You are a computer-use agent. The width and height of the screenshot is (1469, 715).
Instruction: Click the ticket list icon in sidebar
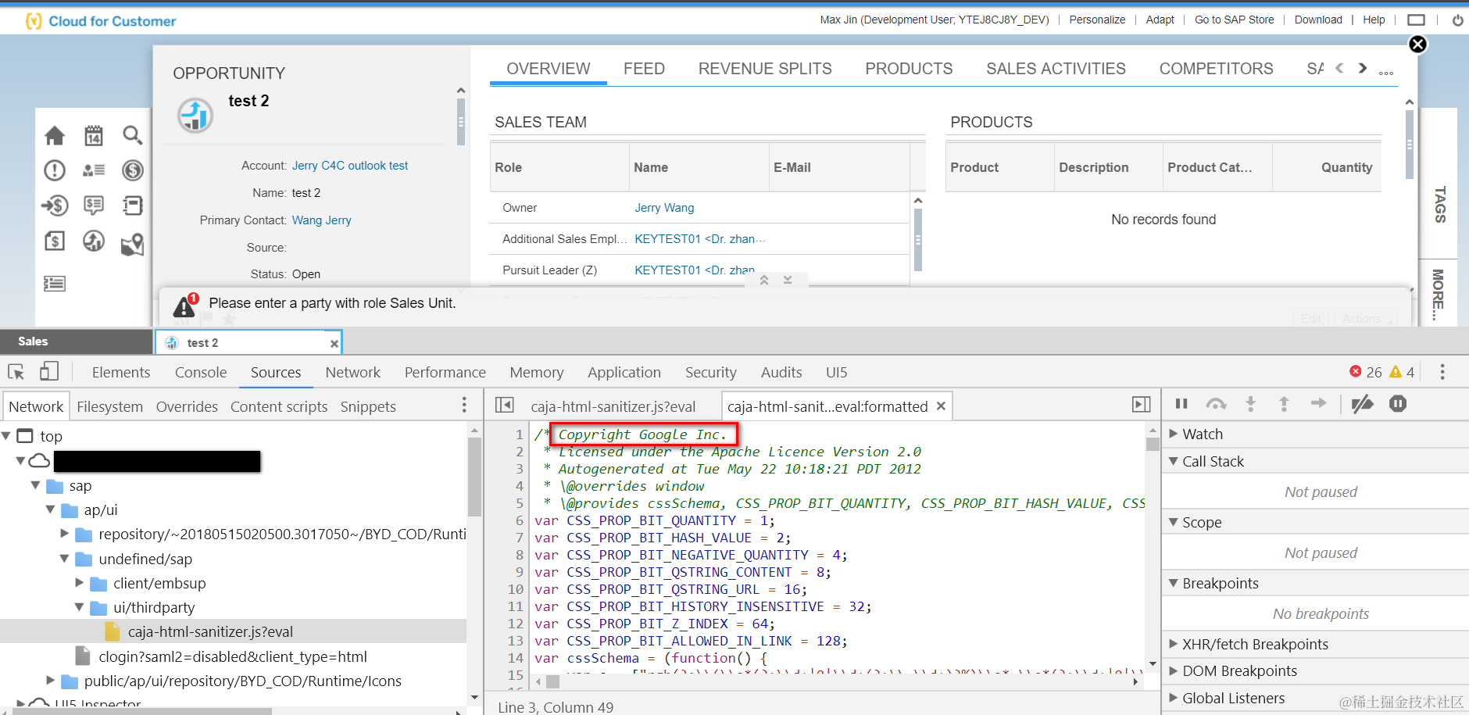coord(55,284)
